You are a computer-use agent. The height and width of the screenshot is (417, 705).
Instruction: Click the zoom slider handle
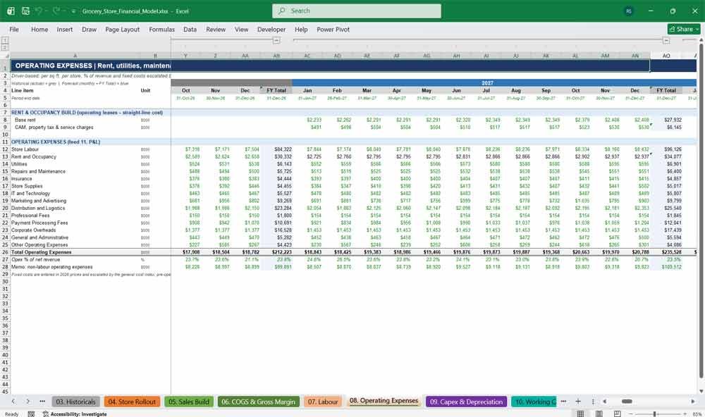(655, 414)
